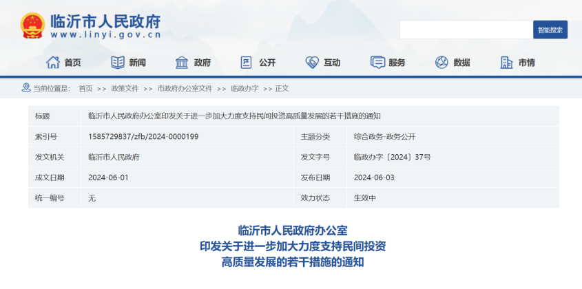Click the 无 unified number value

coord(92,198)
